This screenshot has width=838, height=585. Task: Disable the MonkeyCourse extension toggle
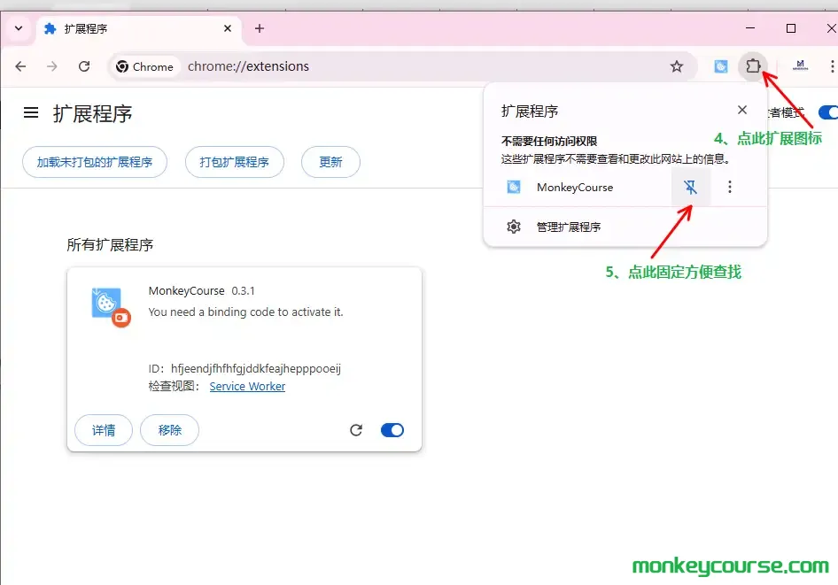(392, 430)
